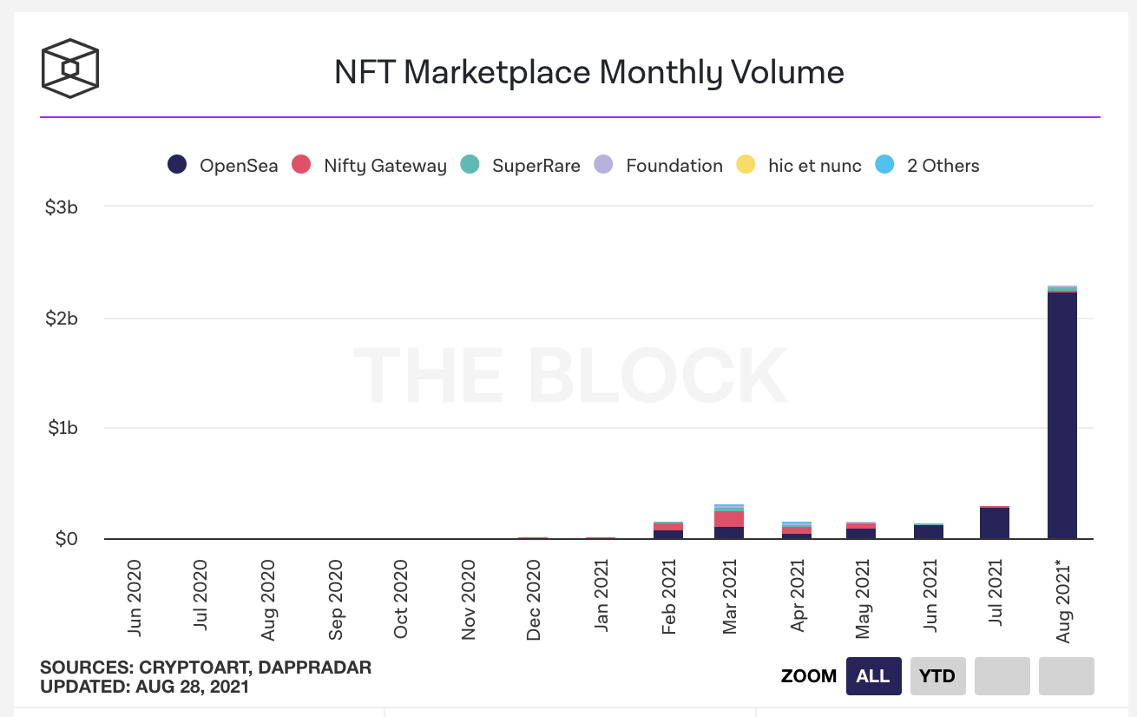
Task: Click the dark navy OpenSea legend dot
Action: click(x=178, y=165)
